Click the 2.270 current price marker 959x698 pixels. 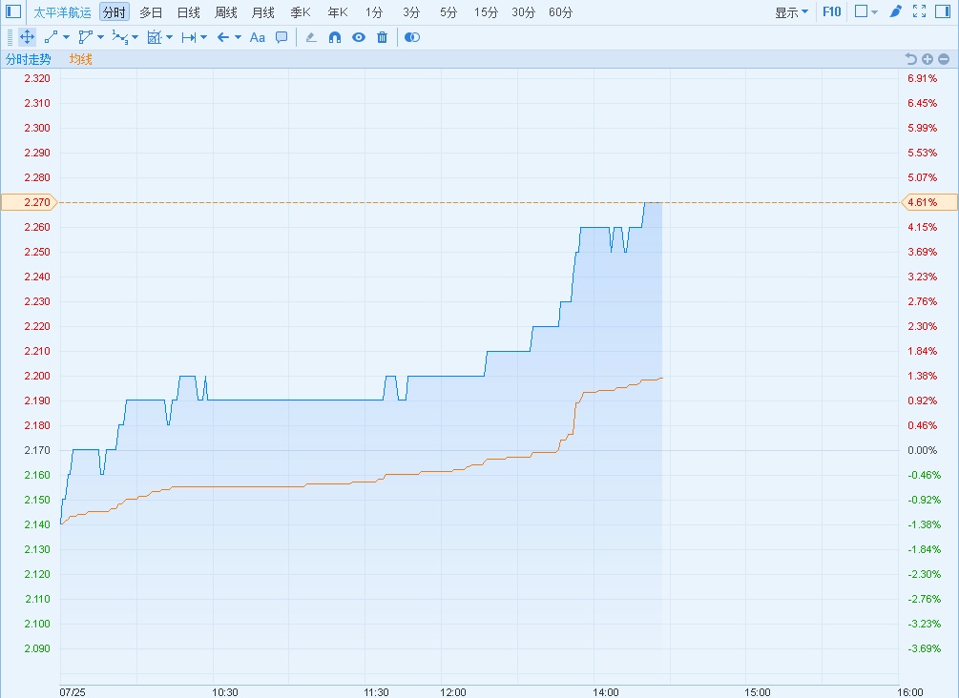(29, 202)
